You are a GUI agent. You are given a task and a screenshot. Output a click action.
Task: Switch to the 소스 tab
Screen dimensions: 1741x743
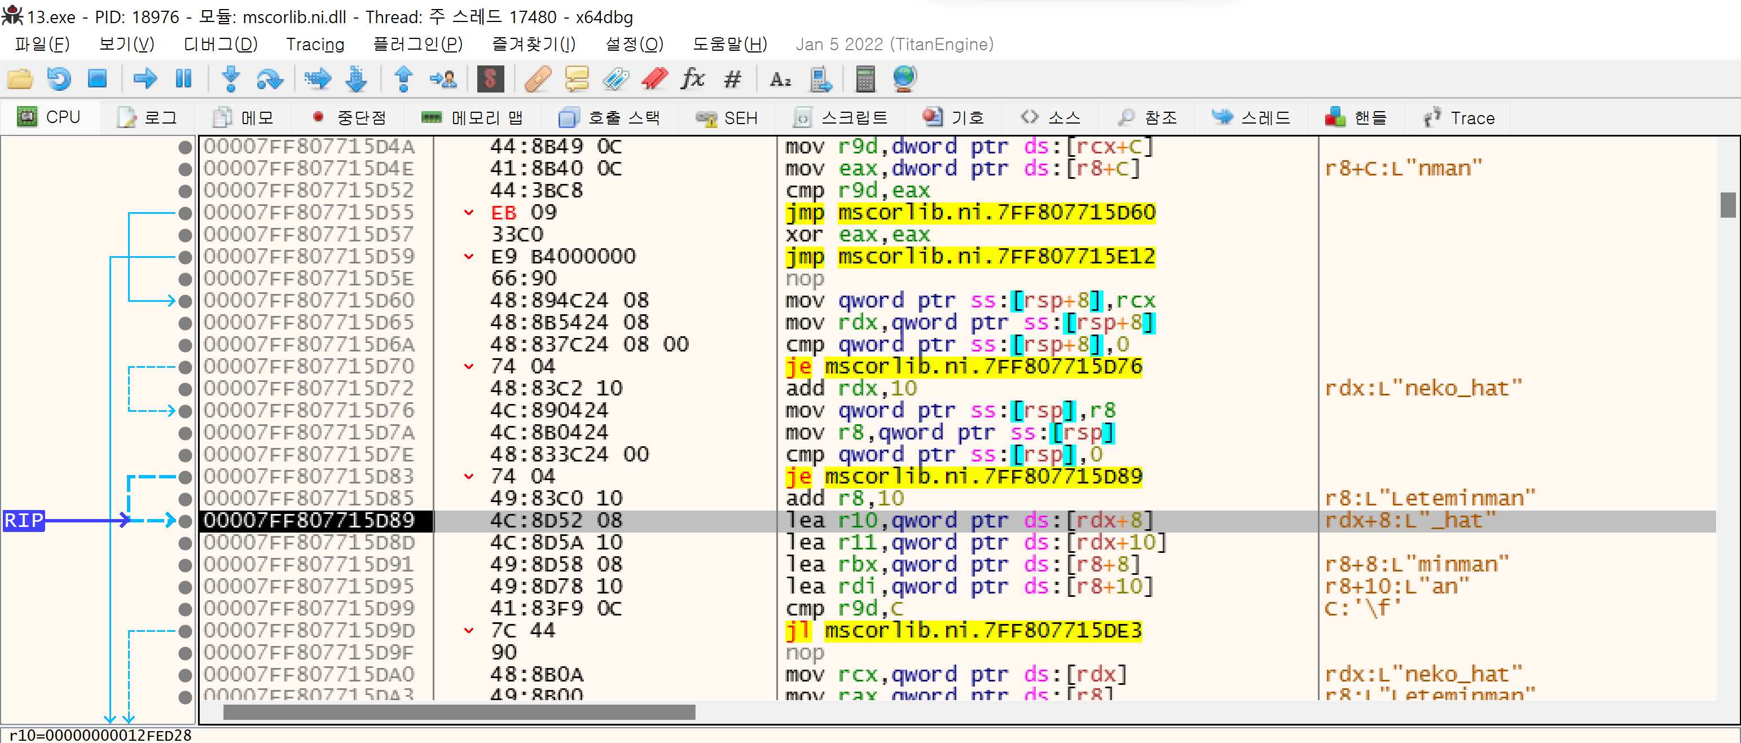pos(1051,118)
